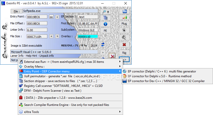Expand External exe Run submenu arrow
Image resolution: width=213 pixels, height=115 pixels.
[x=120, y=62]
